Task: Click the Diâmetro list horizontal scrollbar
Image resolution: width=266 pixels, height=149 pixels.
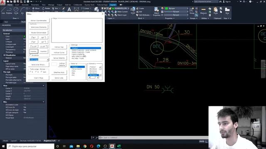Action: (94, 77)
